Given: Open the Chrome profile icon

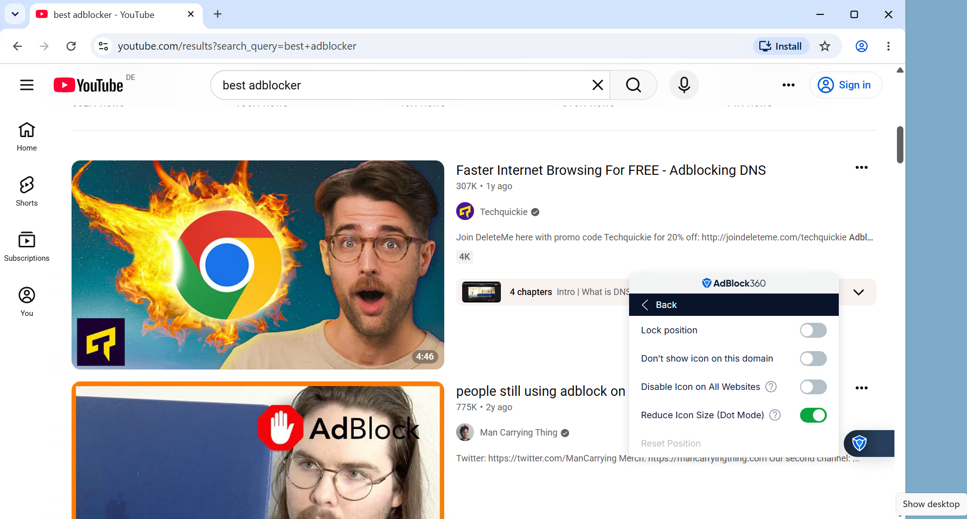Looking at the screenshot, I should 862,46.
